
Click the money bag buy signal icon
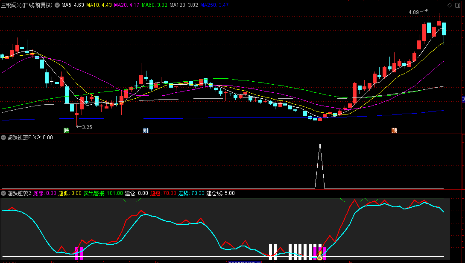(x=320, y=258)
